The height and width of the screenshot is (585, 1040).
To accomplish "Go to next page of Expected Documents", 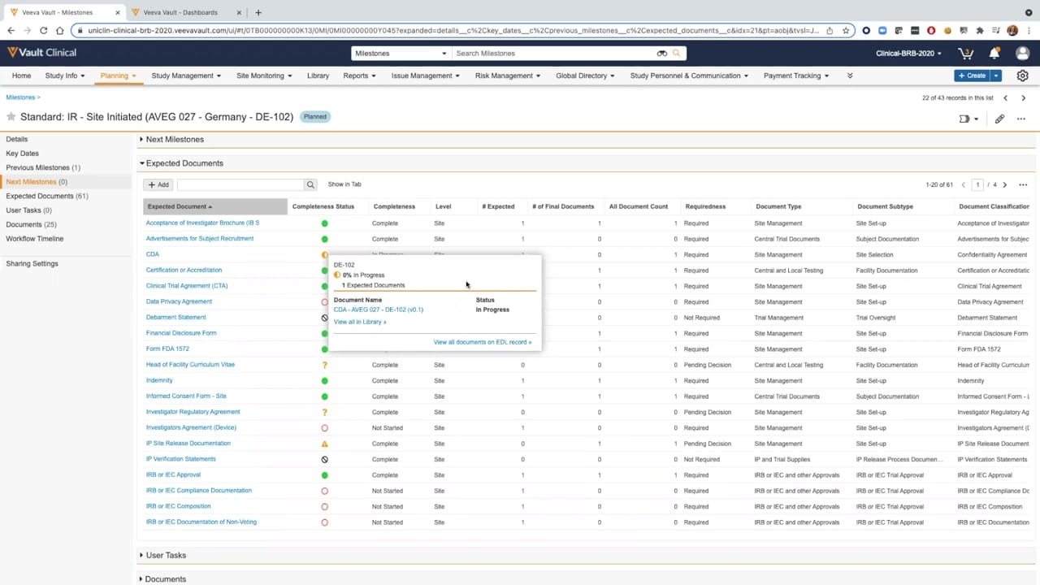I will [x=1005, y=184].
